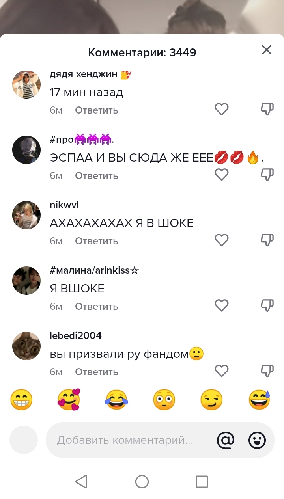Insert the flushed face emoji
This screenshot has height=499, width=284.
164,400
